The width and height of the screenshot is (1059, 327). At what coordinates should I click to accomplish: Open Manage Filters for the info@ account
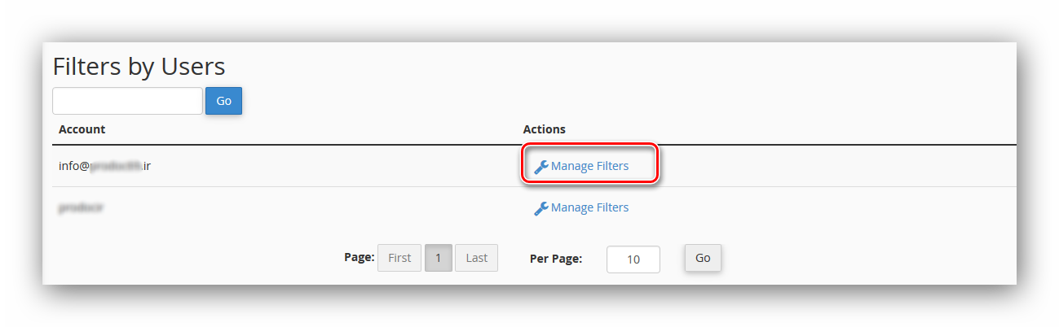[589, 166]
